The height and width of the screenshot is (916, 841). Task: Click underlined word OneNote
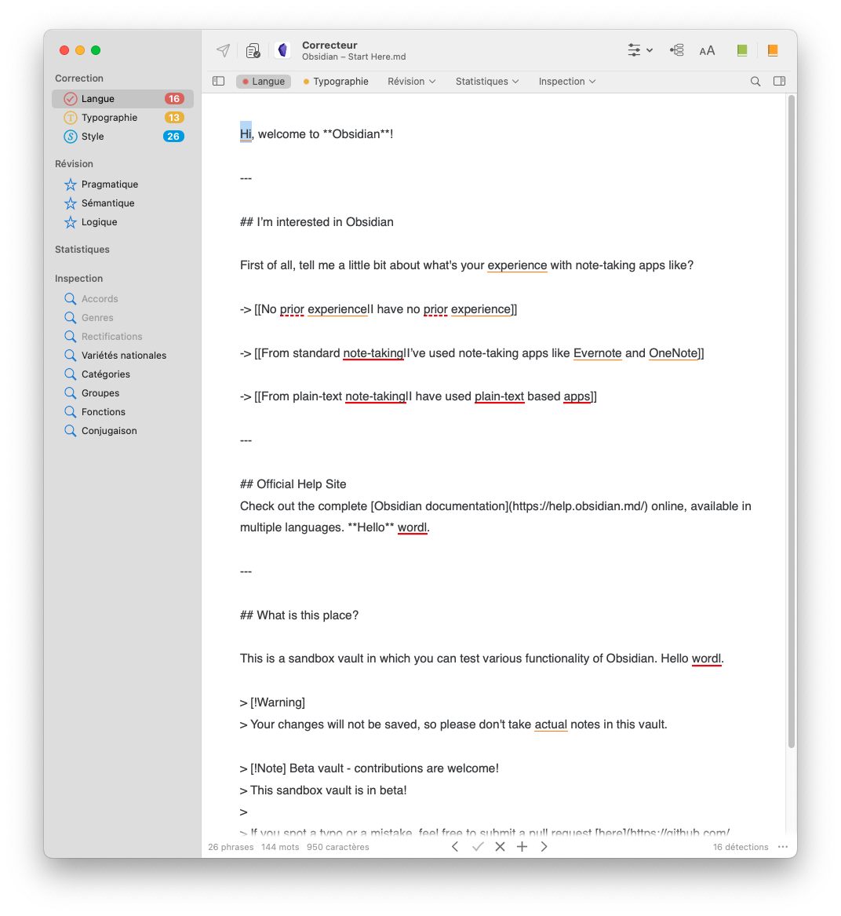pyautogui.click(x=673, y=353)
